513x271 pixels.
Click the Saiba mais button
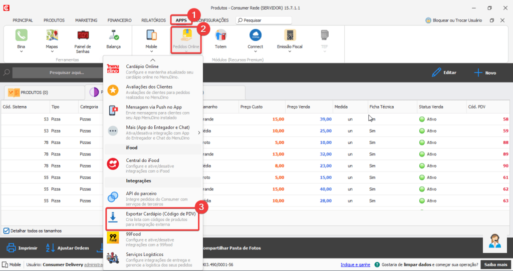tap(495, 264)
